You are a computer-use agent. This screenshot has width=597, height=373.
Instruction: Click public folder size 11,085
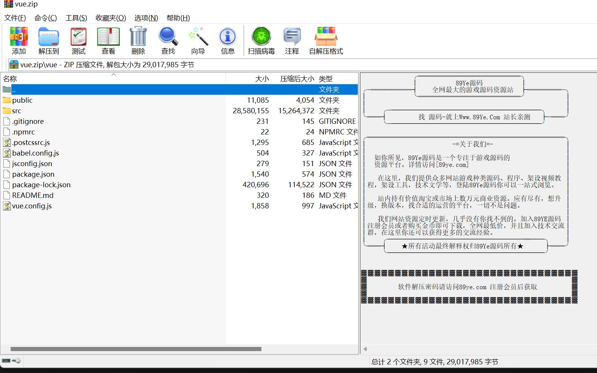[258, 100]
